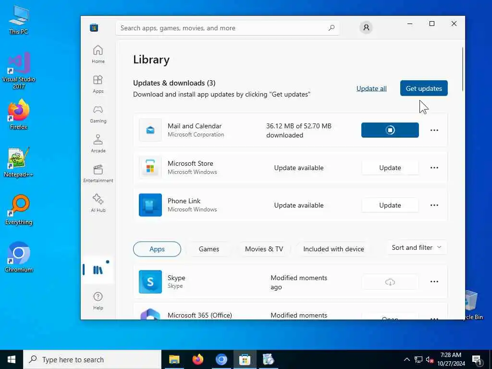
Task: Click the muted volume tray icon
Action: [x=430, y=359]
